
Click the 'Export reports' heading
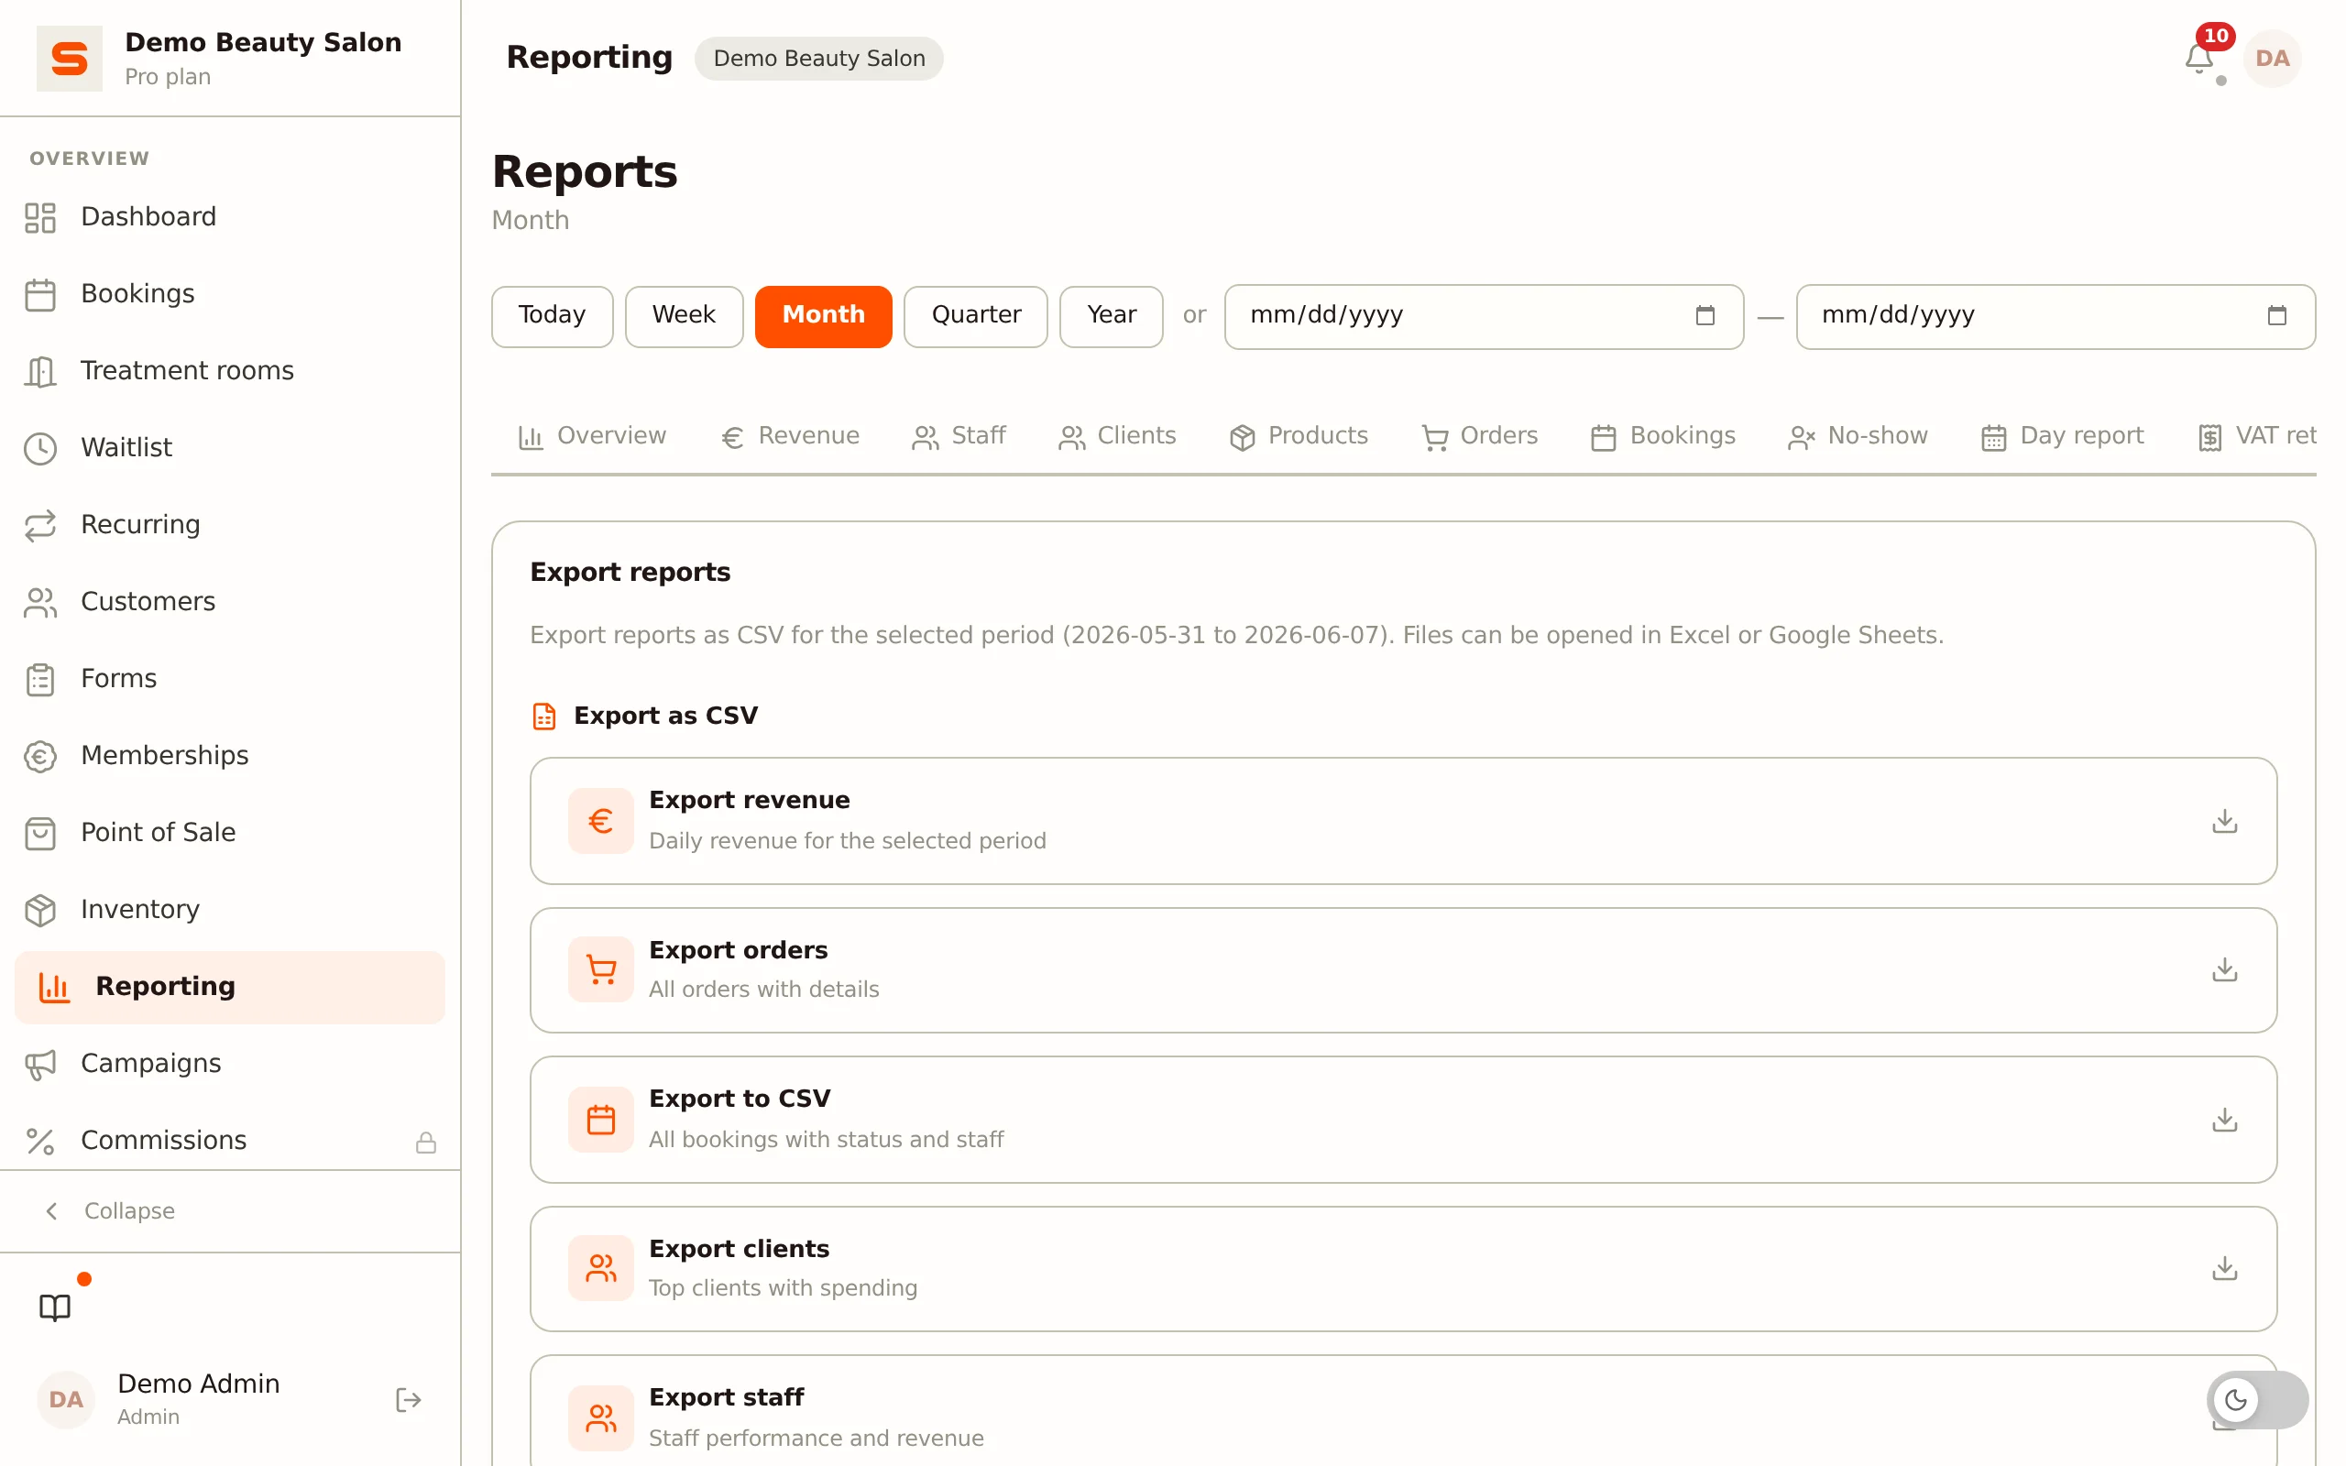coord(630,572)
